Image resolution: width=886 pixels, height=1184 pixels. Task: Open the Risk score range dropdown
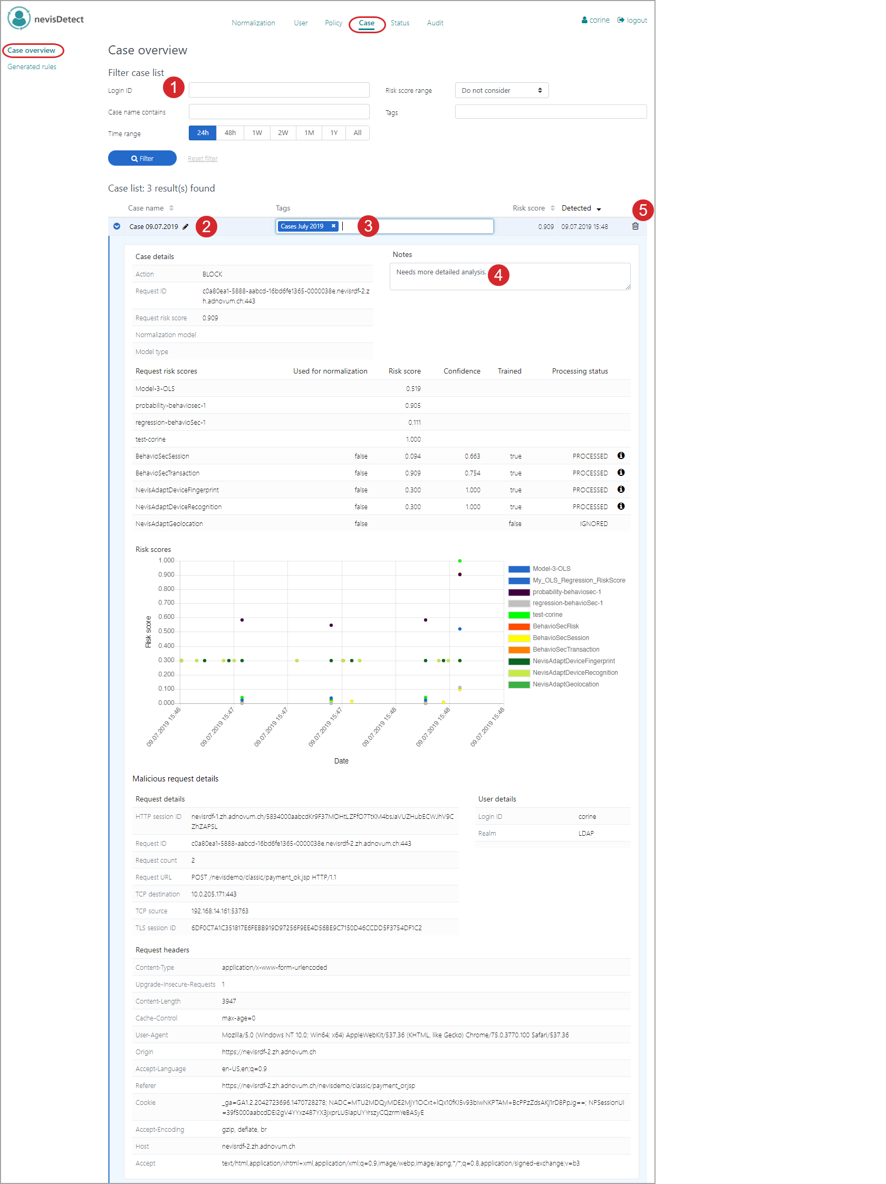(x=502, y=90)
